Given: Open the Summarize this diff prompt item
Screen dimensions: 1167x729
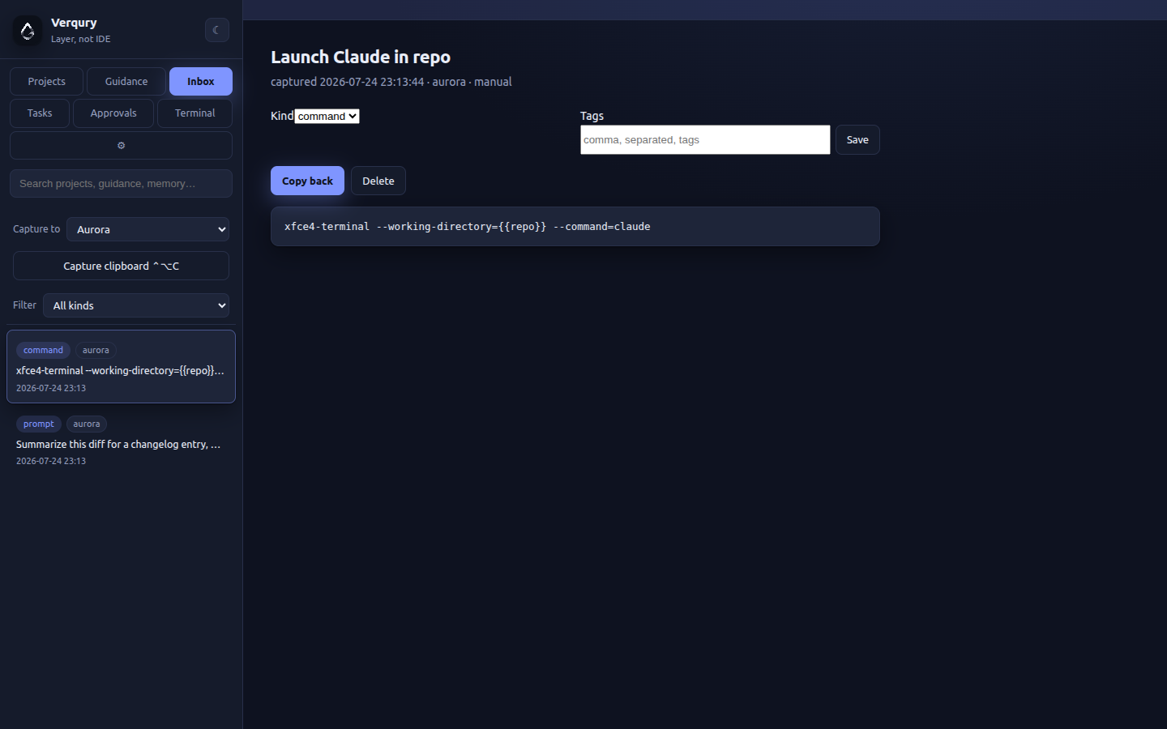Looking at the screenshot, I should point(121,441).
